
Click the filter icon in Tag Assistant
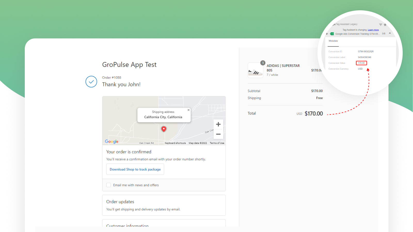[380, 25]
